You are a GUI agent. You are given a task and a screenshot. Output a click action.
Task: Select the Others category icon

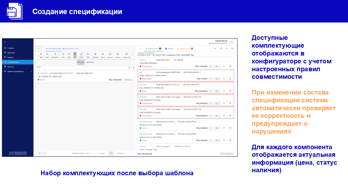tap(118, 55)
